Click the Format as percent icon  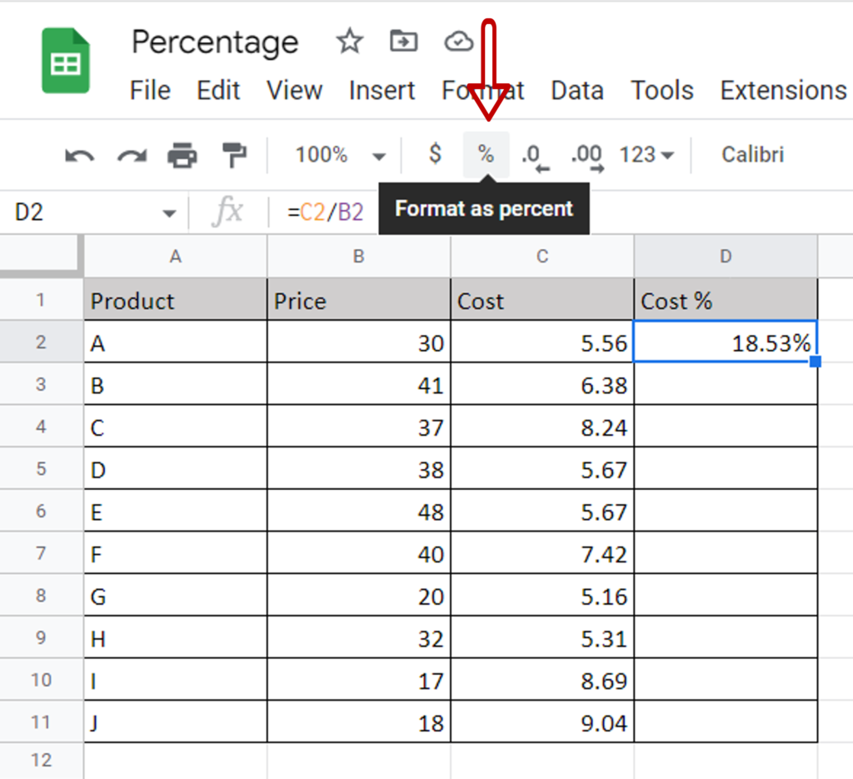click(486, 154)
